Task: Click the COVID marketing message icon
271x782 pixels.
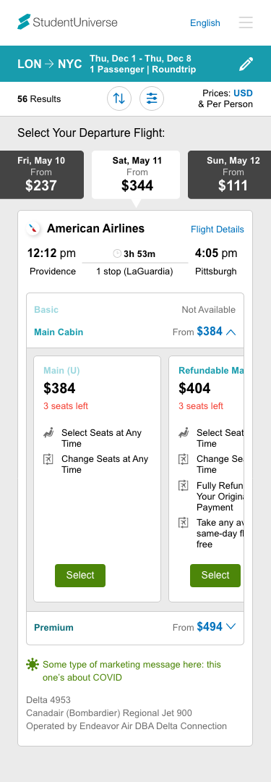Action: [33, 664]
